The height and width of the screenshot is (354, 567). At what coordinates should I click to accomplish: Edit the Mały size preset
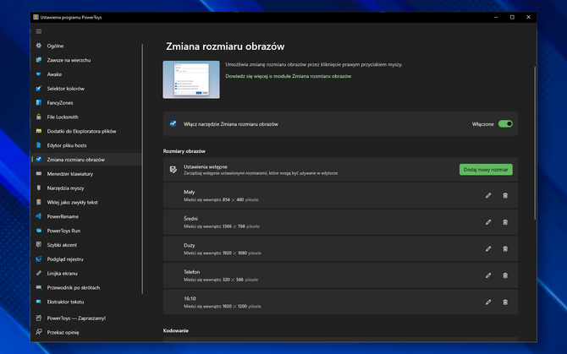488,195
